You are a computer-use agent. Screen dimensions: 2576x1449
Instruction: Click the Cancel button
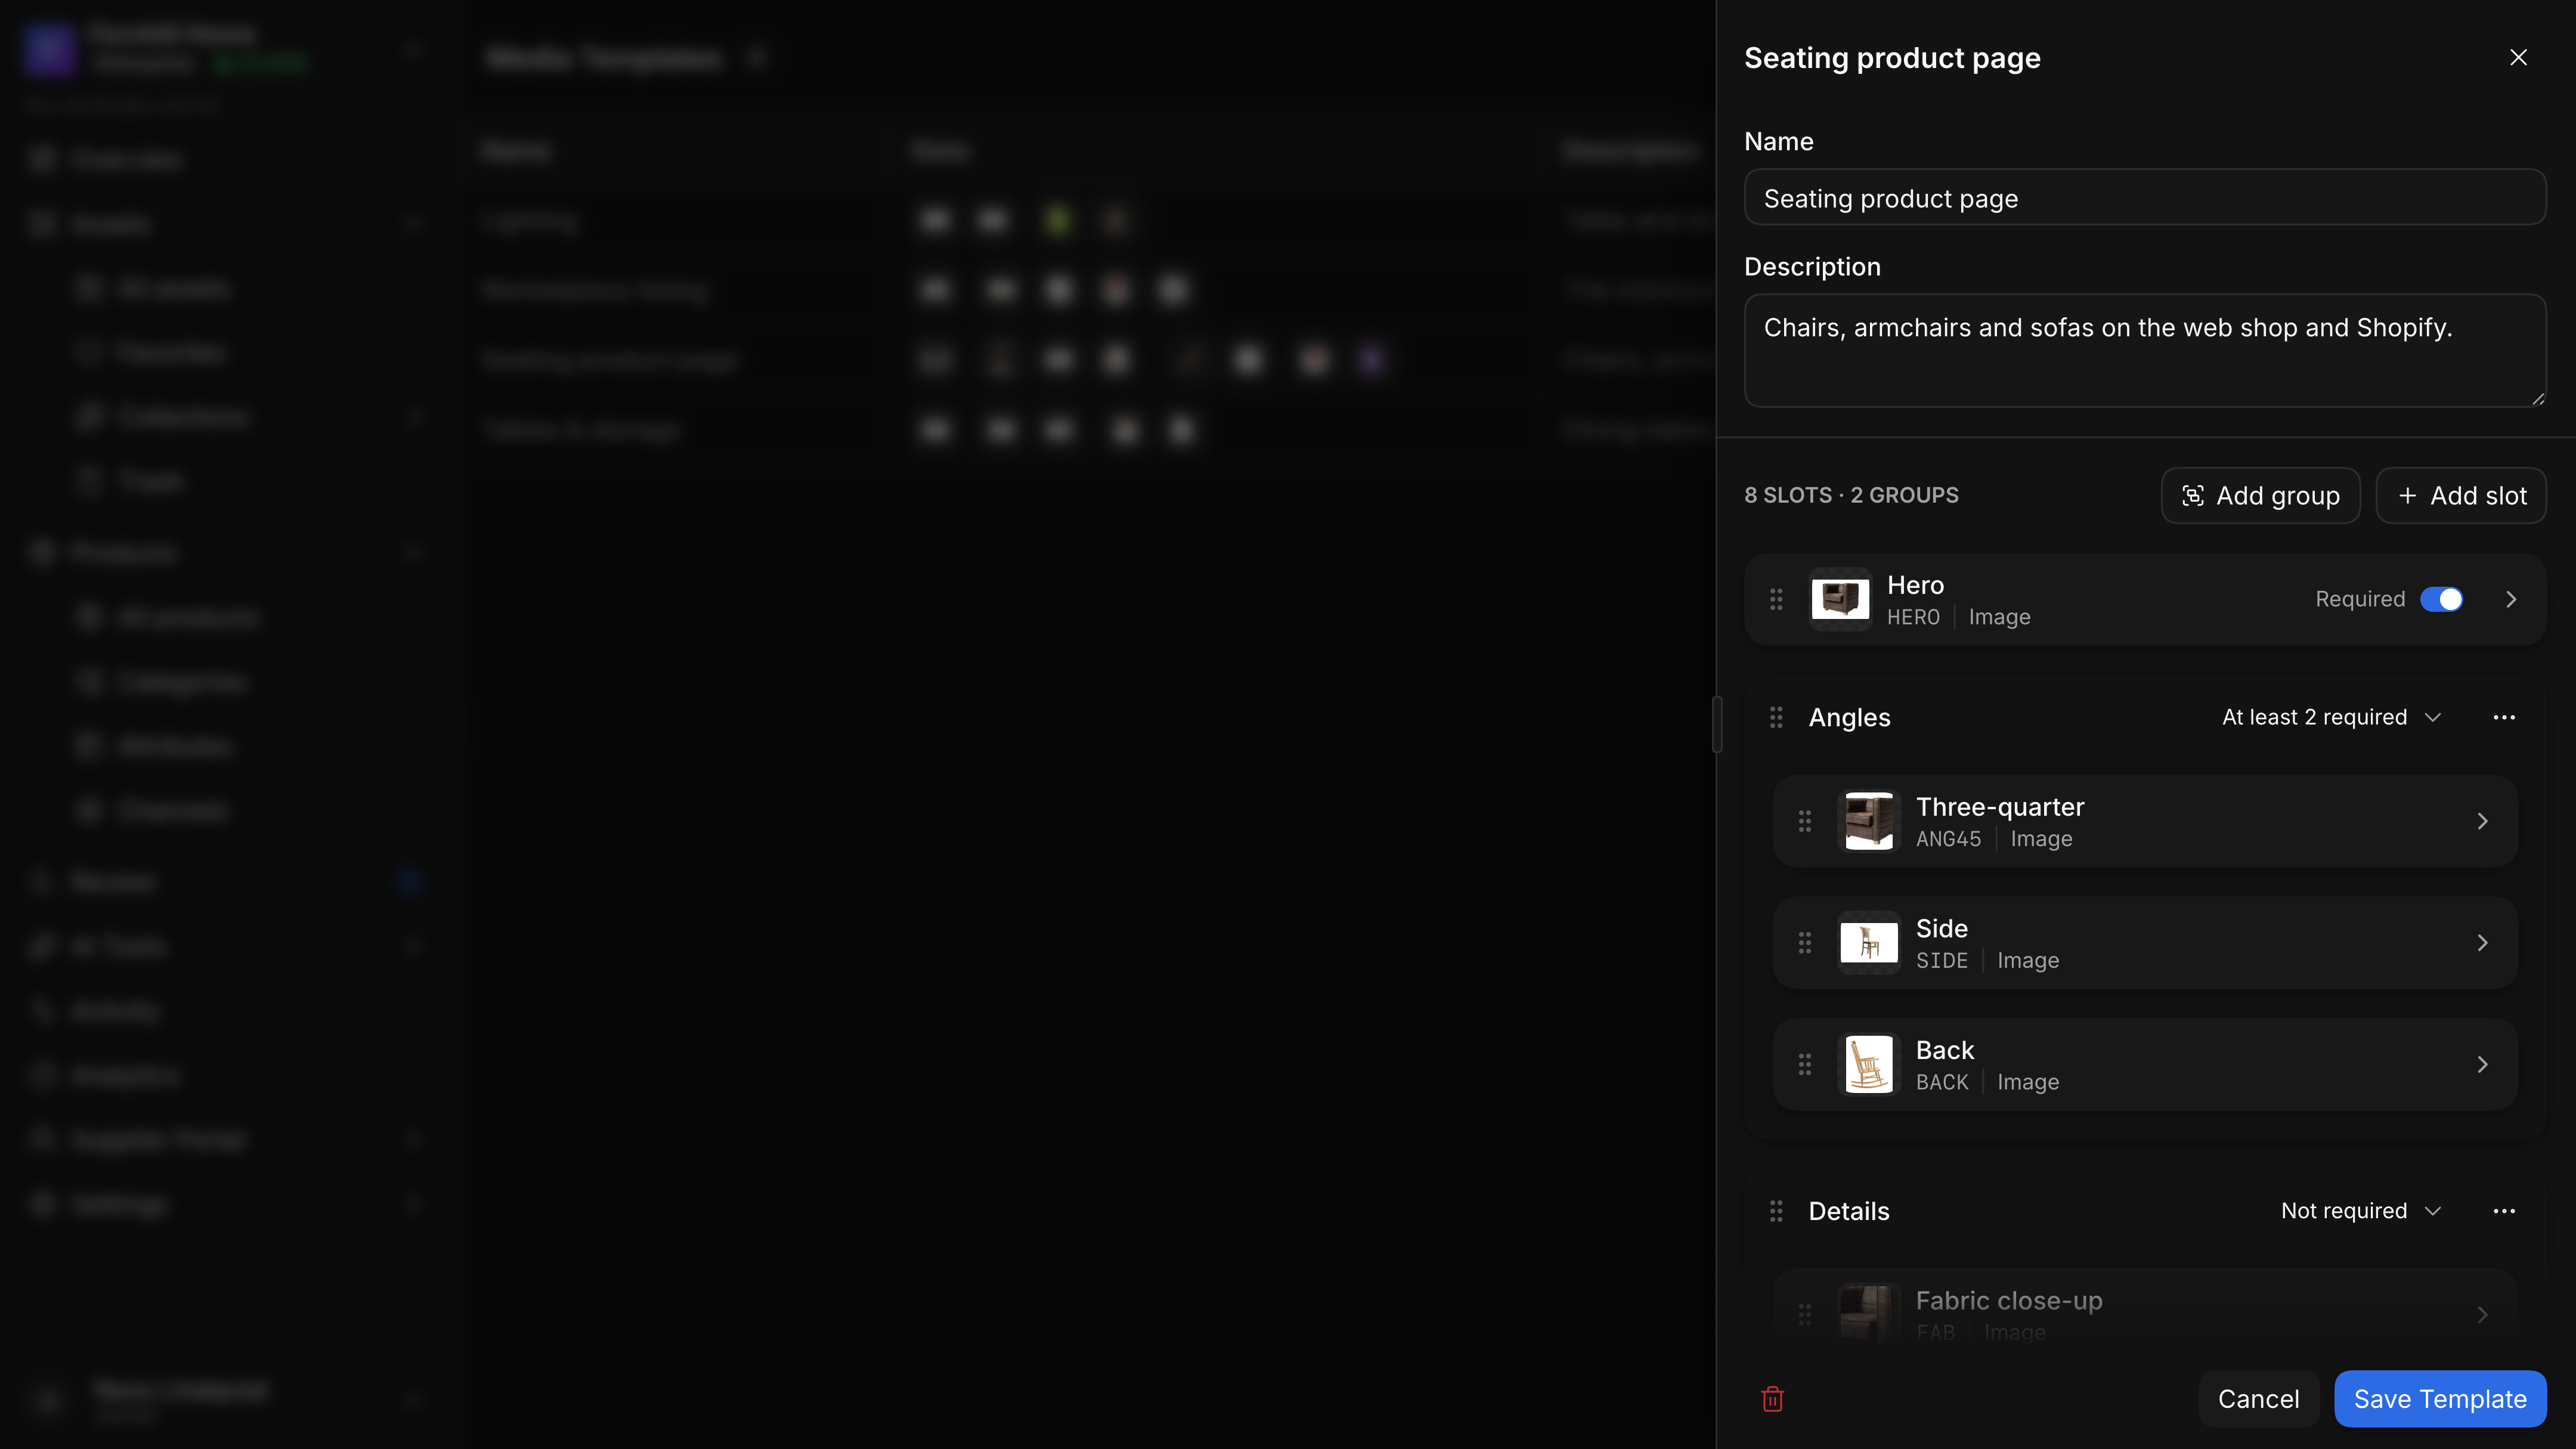[x=2258, y=1399]
